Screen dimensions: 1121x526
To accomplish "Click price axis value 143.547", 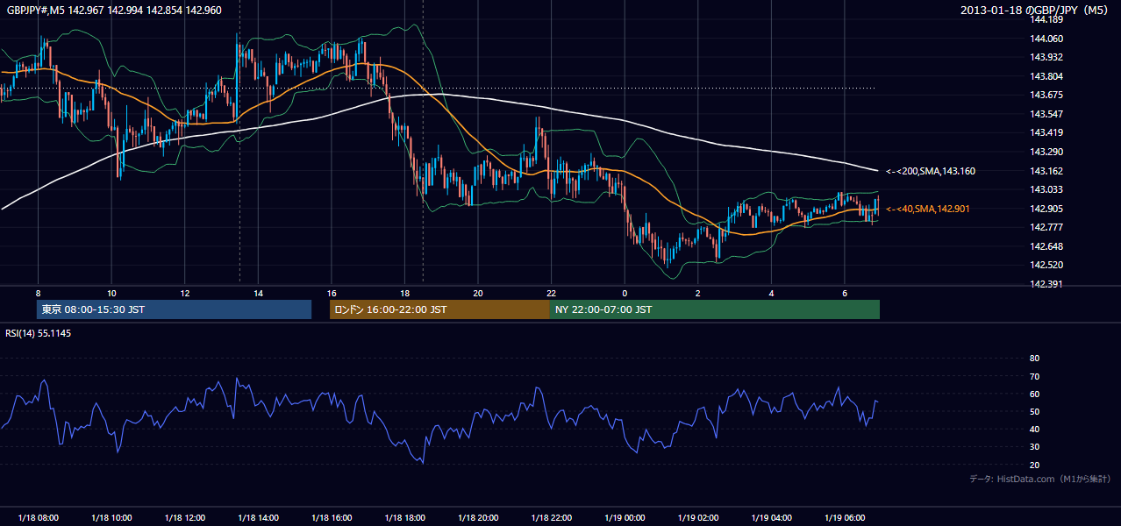I will (x=1047, y=114).
